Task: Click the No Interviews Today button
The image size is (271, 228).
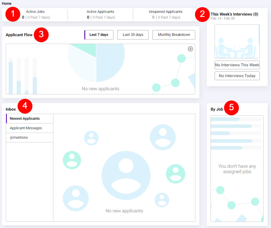Action: [237, 76]
